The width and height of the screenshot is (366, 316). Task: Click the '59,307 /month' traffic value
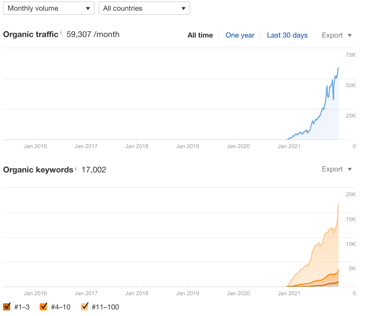click(x=93, y=34)
